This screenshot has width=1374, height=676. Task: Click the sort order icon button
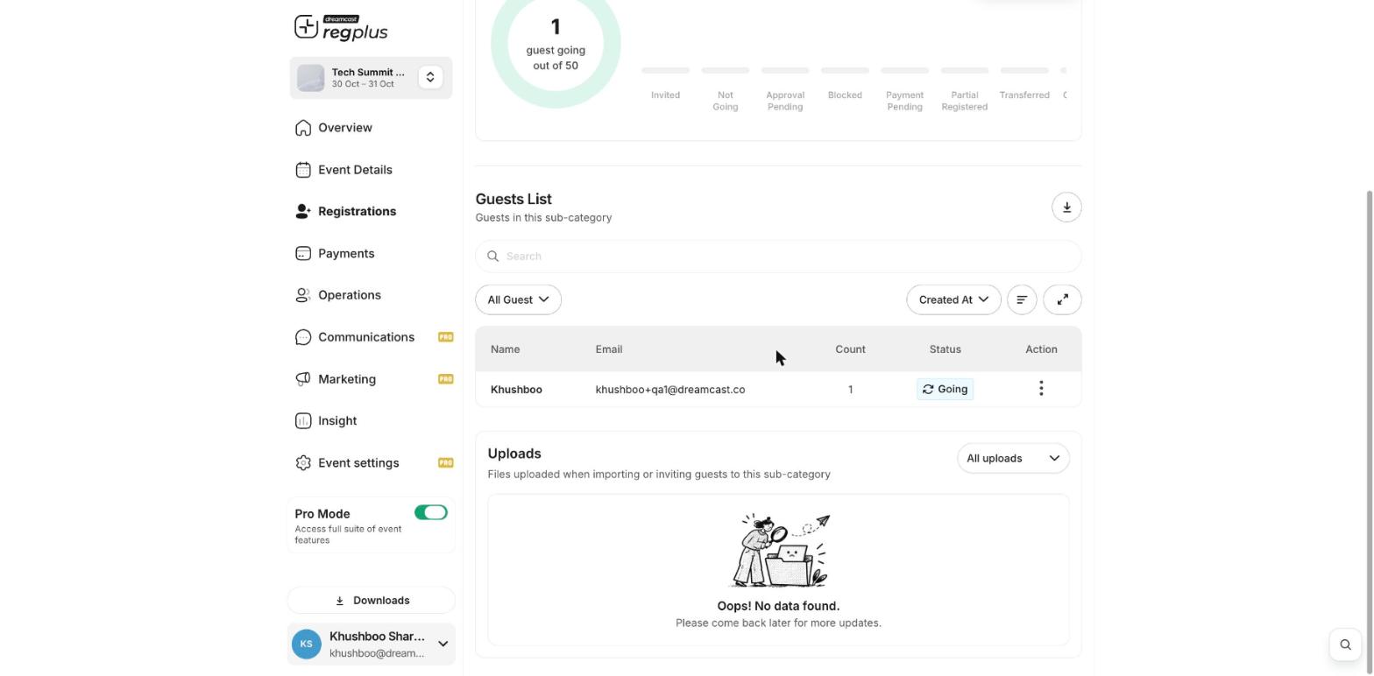[x=1022, y=299]
